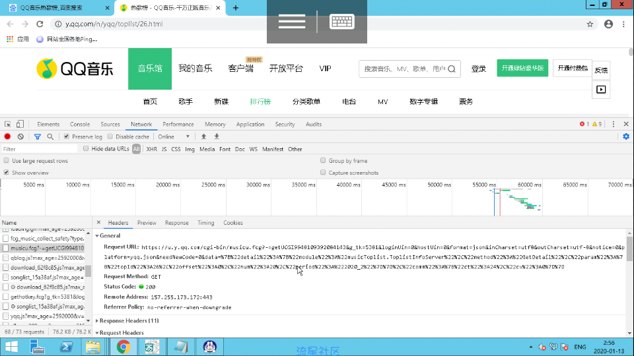Click the 登录 login link
The width and height of the screenshot is (634, 356).
click(x=478, y=69)
